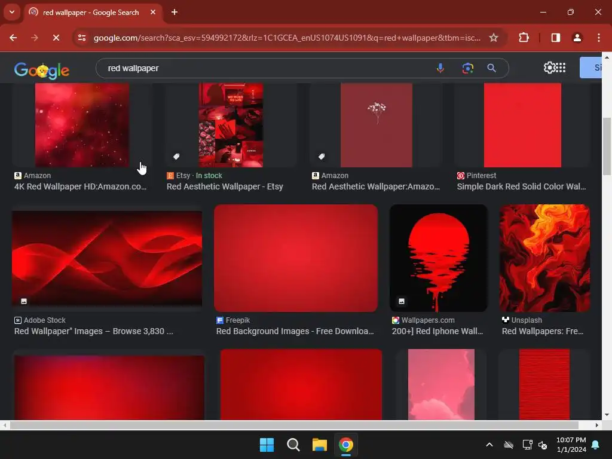This screenshot has height=459, width=612.
Task: Start voice search with microphone icon
Action: pyautogui.click(x=440, y=68)
